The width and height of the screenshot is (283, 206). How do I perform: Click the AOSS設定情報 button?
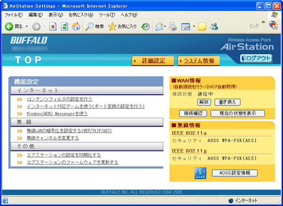point(234,173)
